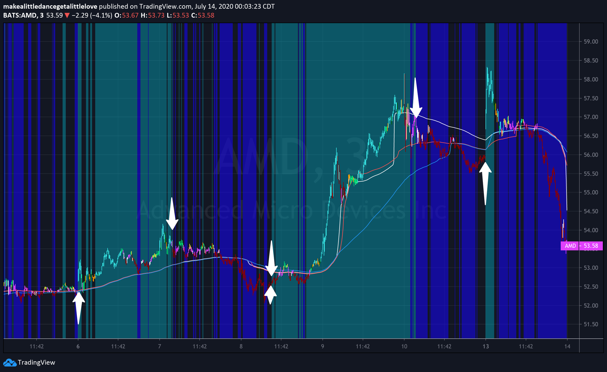The height and width of the screenshot is (372, 607).
Task: Click the 55.00 price axis label
Action: pyautogui.click(x=591, y=192)
